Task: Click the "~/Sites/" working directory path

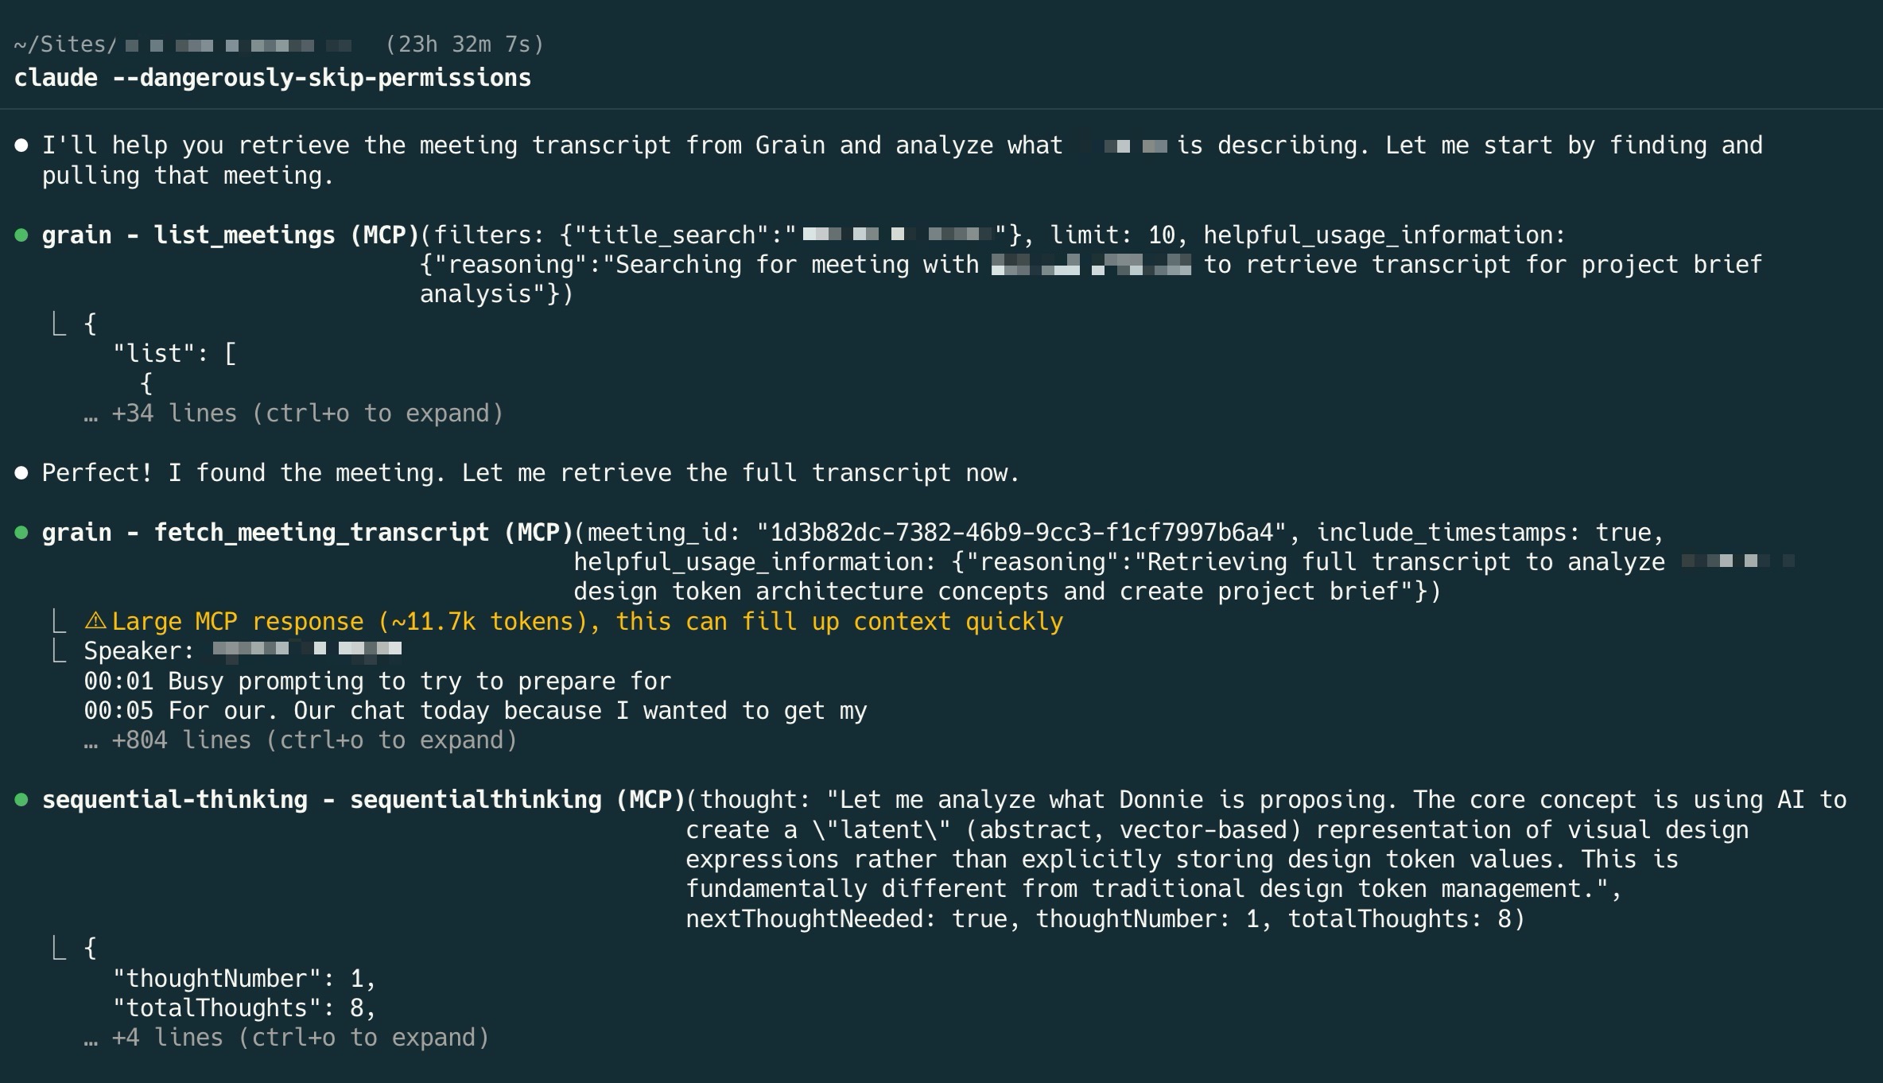Action: coord(65,45)
